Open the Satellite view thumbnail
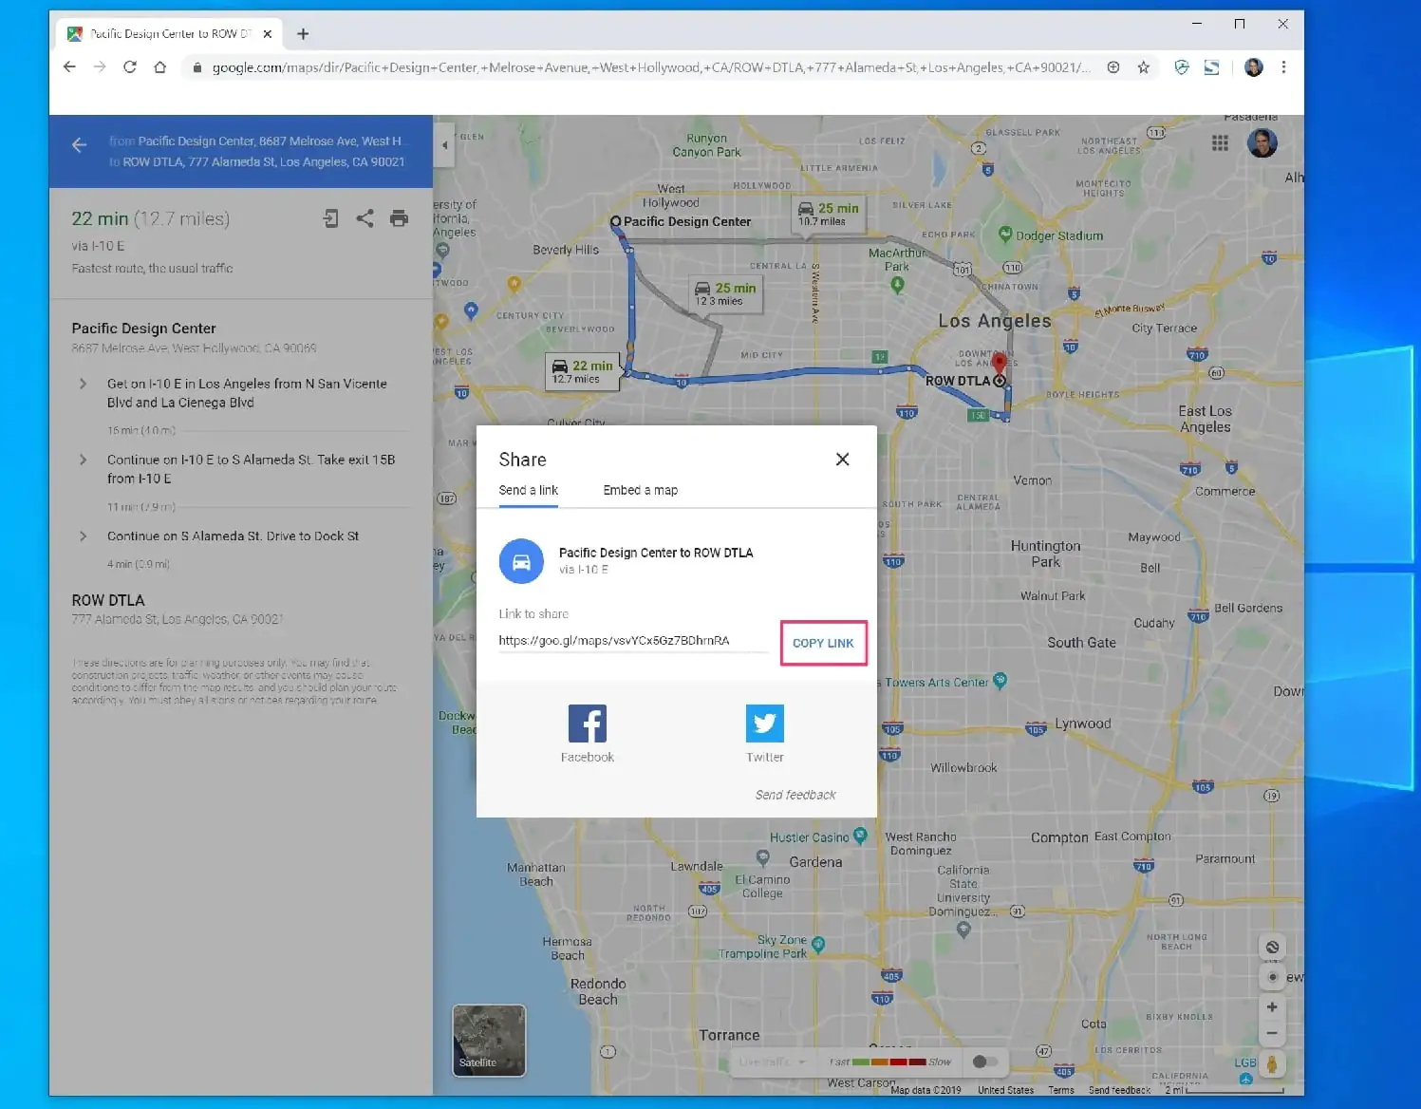 click(488, 1041)
